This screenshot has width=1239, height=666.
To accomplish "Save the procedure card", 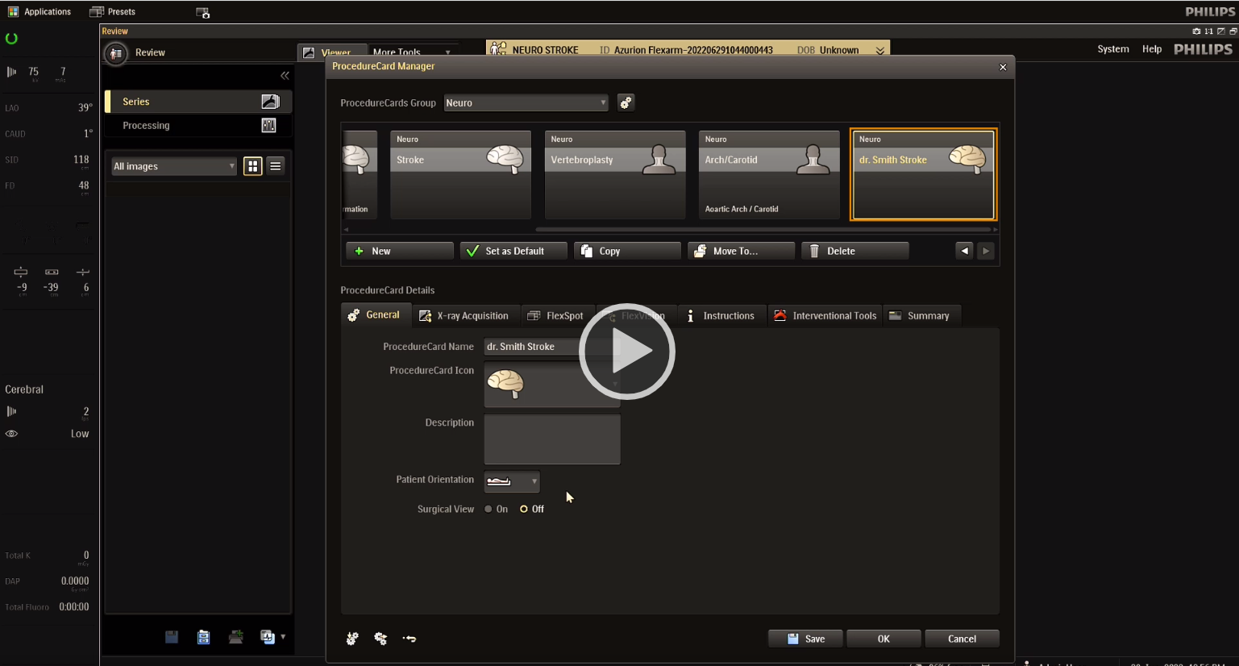I will pos(805,639).
